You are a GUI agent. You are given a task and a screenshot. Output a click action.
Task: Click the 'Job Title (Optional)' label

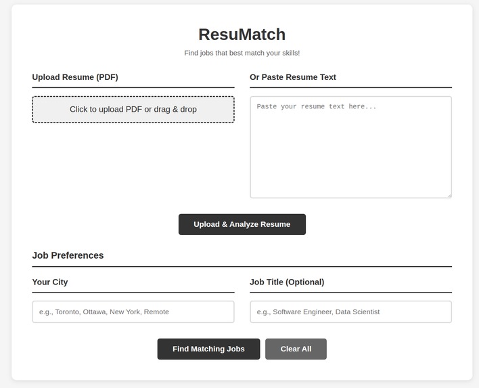point(287,282)
